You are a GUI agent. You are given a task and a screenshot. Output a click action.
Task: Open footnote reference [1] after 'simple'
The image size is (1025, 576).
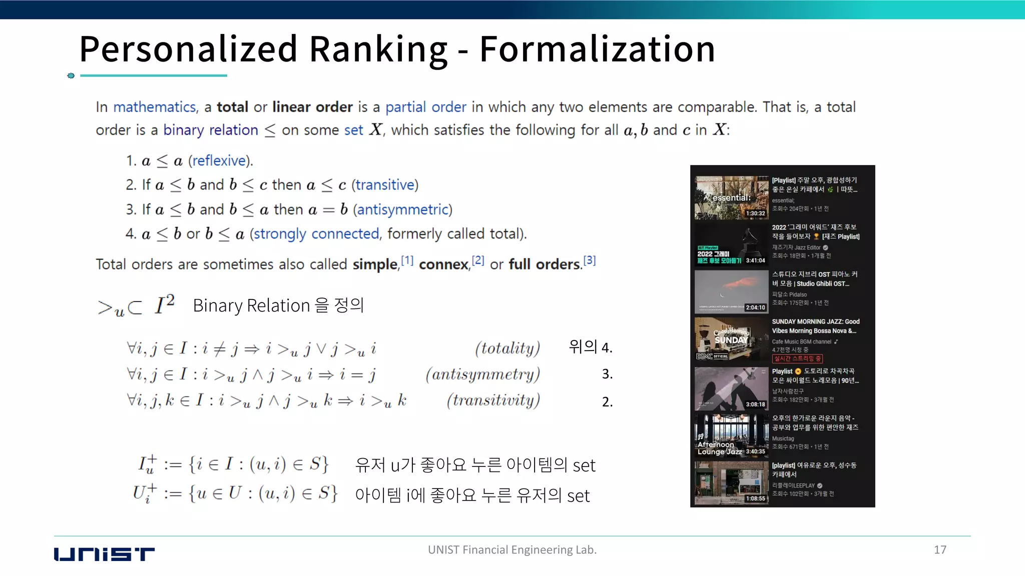(x=407, y=260)
